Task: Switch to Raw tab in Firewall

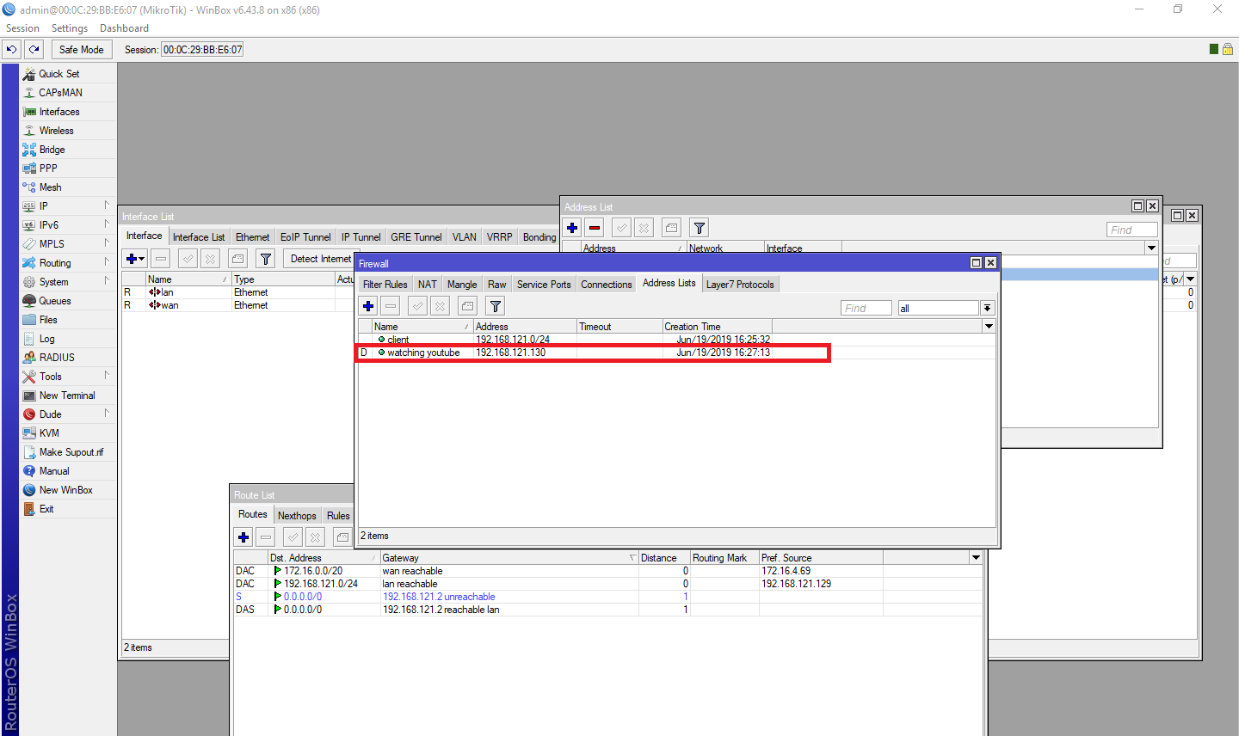Action: [497, 285]
